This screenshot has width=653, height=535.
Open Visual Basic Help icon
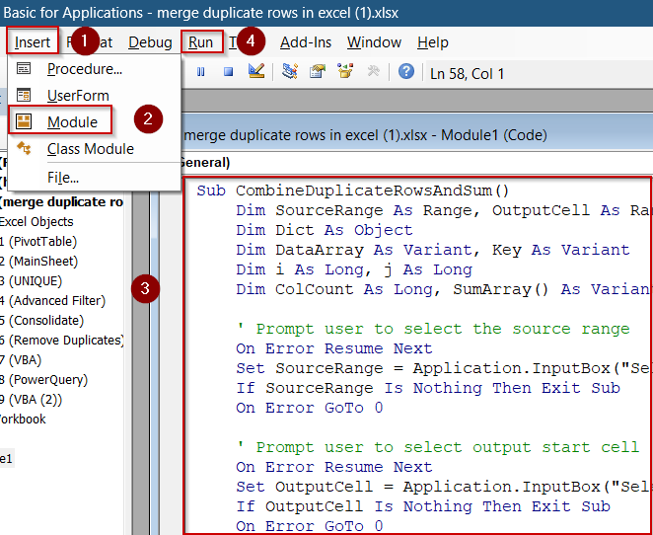[x=406, y=71]
